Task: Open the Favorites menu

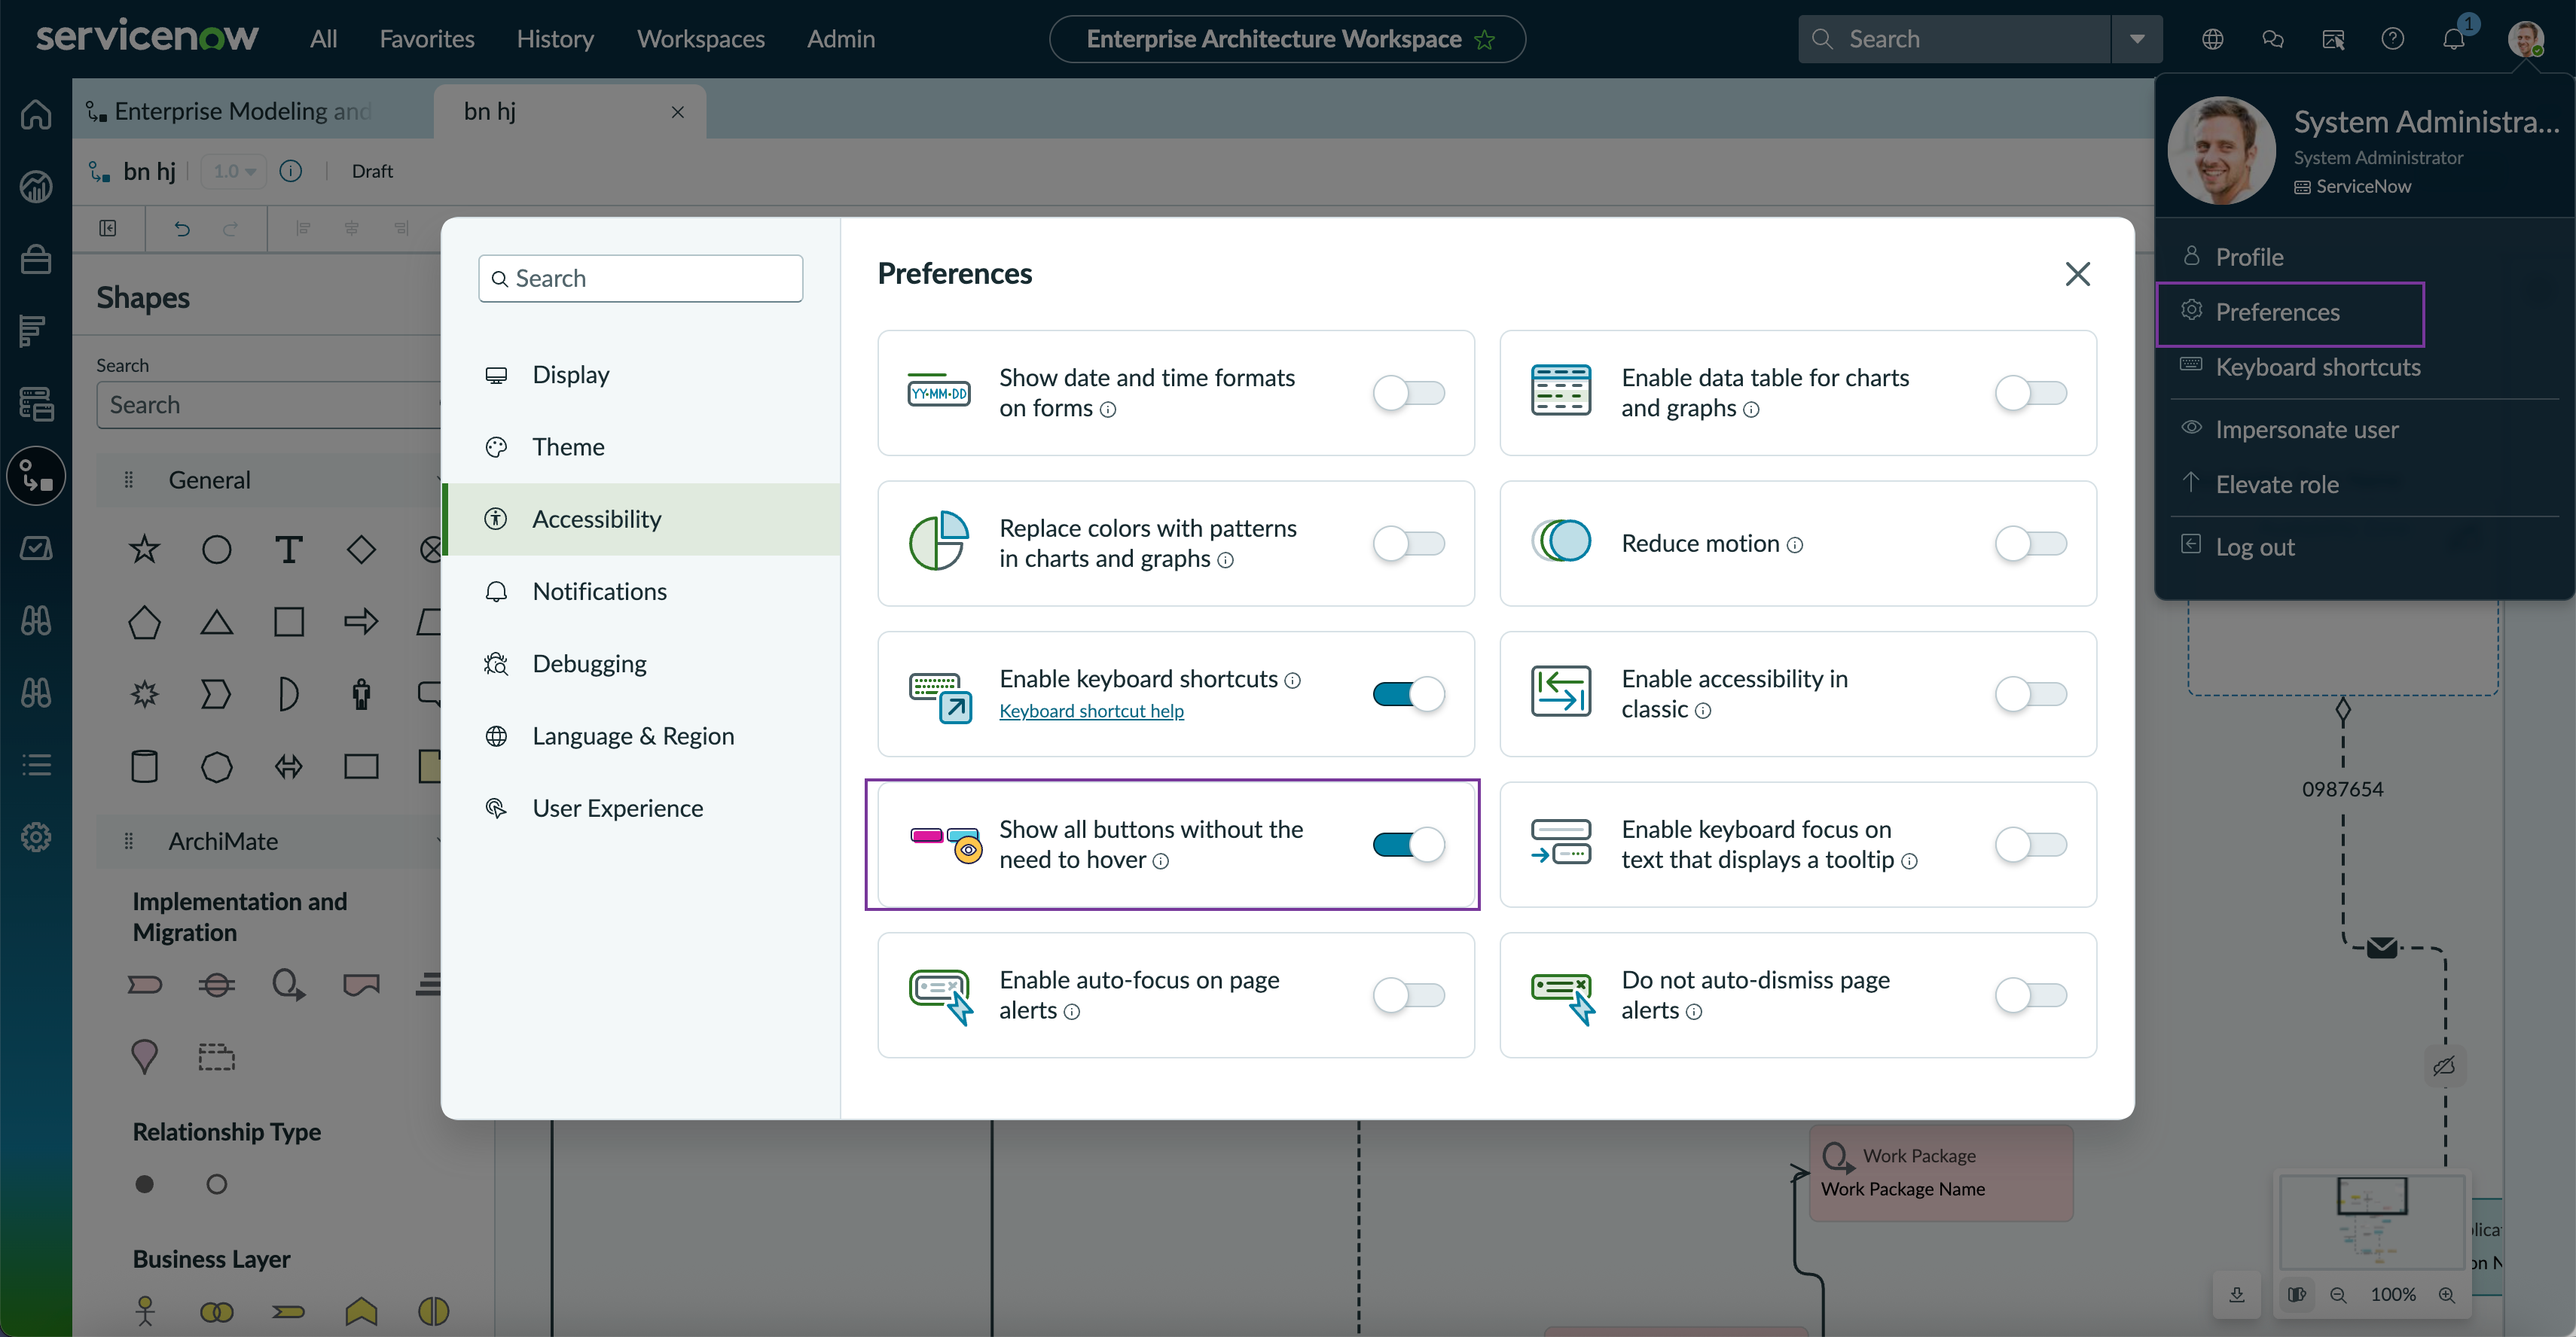Action: tap(427, 39)
